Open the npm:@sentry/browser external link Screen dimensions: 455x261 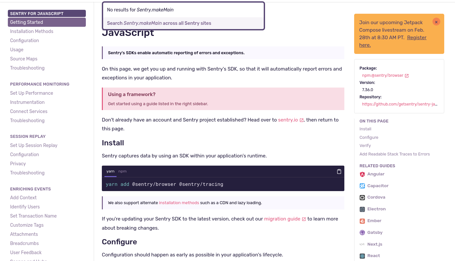pos(383,75)
